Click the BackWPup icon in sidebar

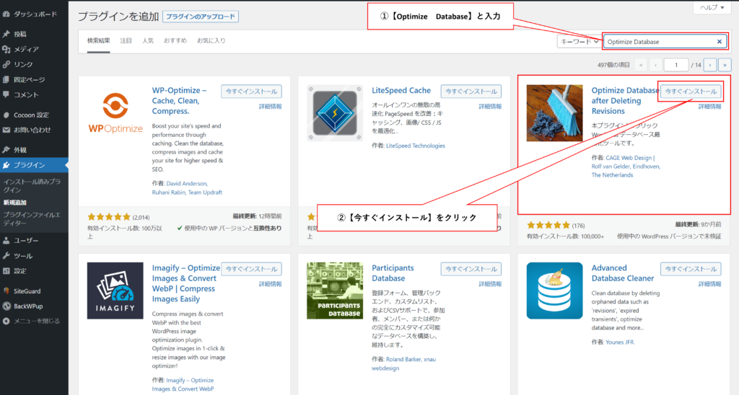6,306
